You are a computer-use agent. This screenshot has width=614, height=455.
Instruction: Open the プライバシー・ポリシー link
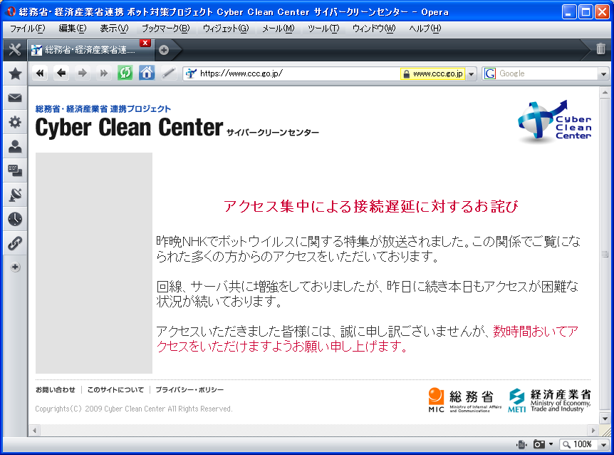(x=189, y=390)
